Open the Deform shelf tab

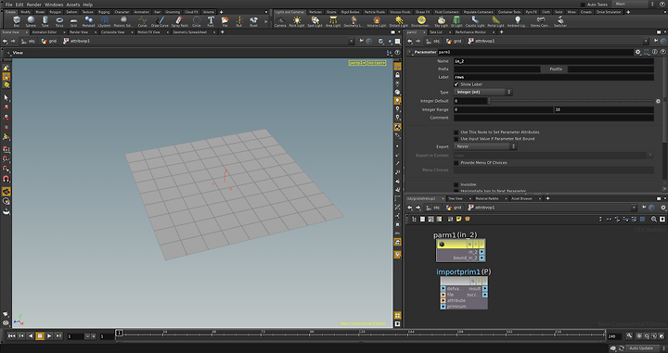pyautogui.click(x=71, y=12)
